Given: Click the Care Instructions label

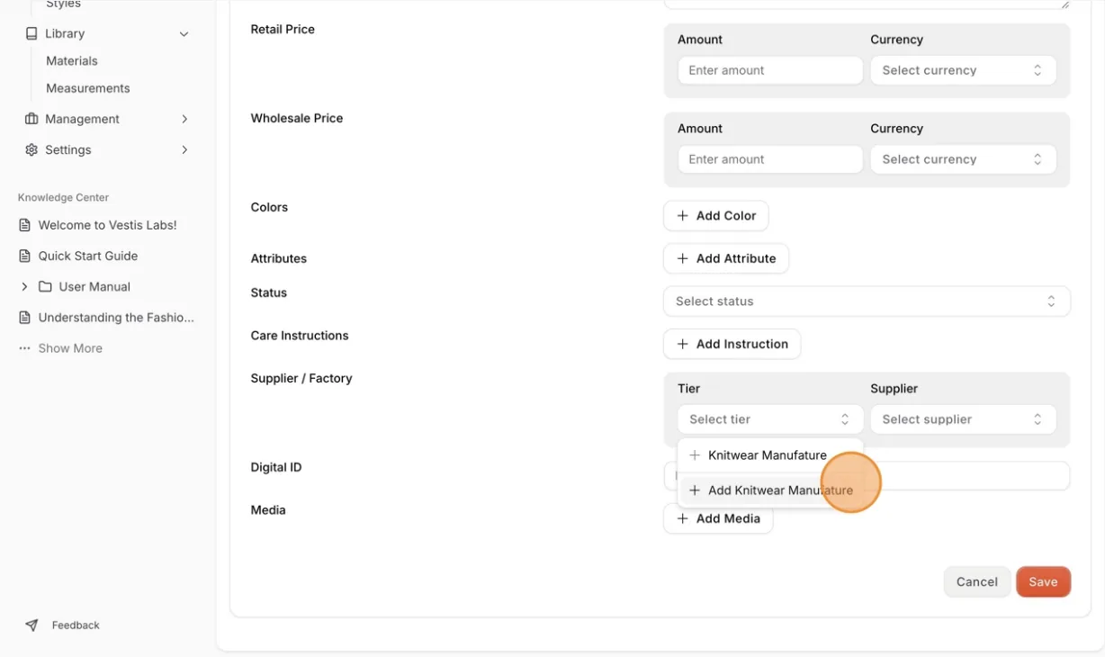Looking at the screenshot, I should click(300, 336).
